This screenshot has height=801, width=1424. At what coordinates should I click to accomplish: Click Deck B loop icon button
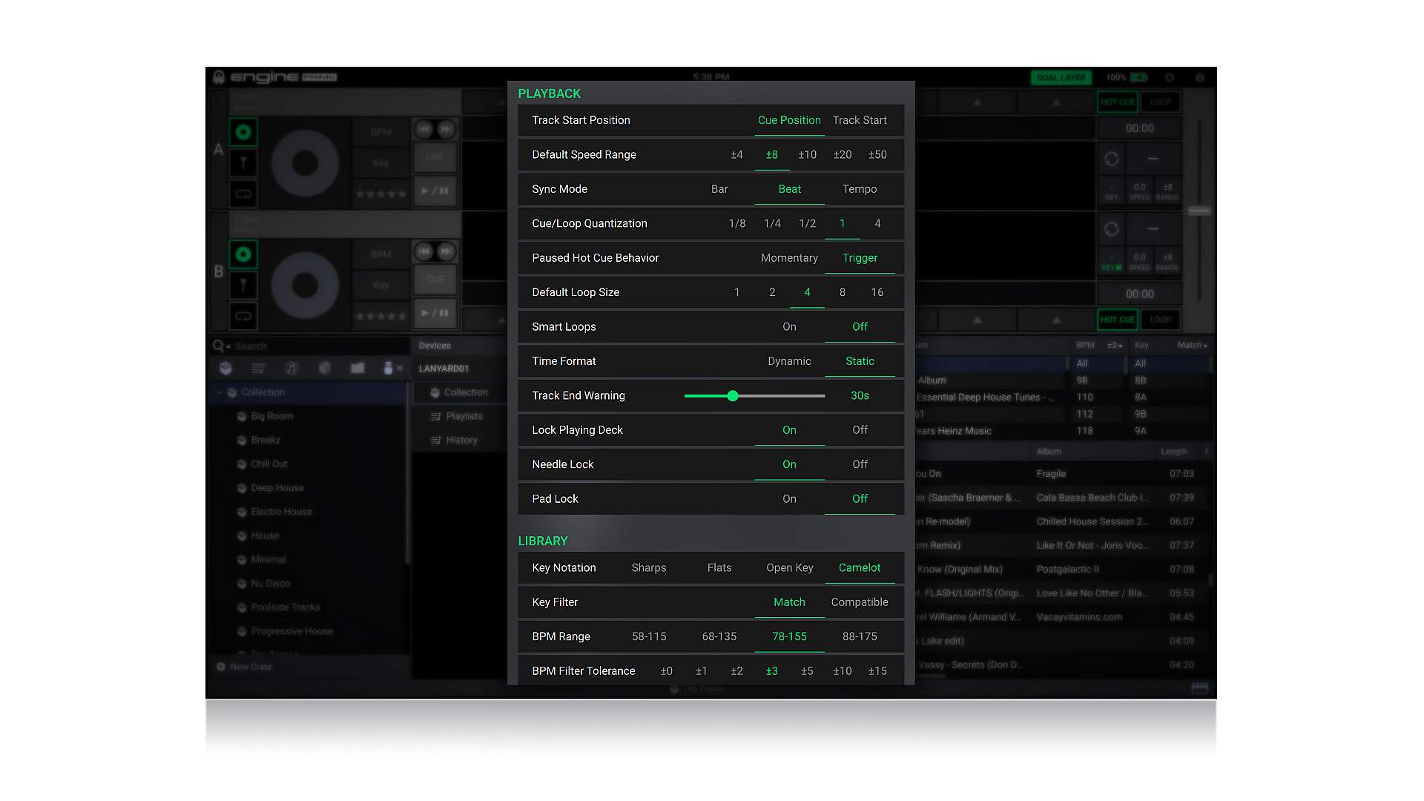tap(243, 317)
